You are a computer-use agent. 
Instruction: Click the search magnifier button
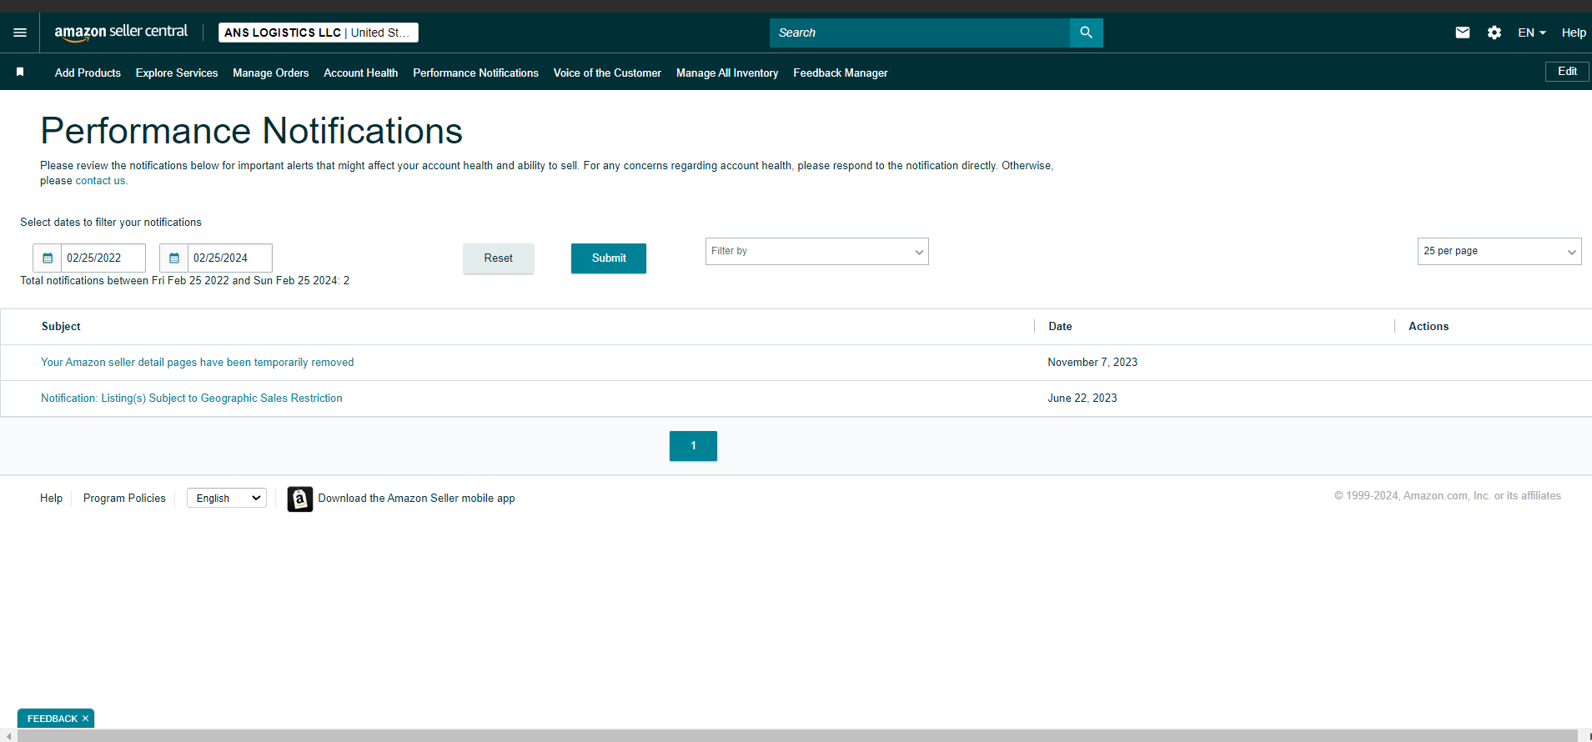[1086, 33]
